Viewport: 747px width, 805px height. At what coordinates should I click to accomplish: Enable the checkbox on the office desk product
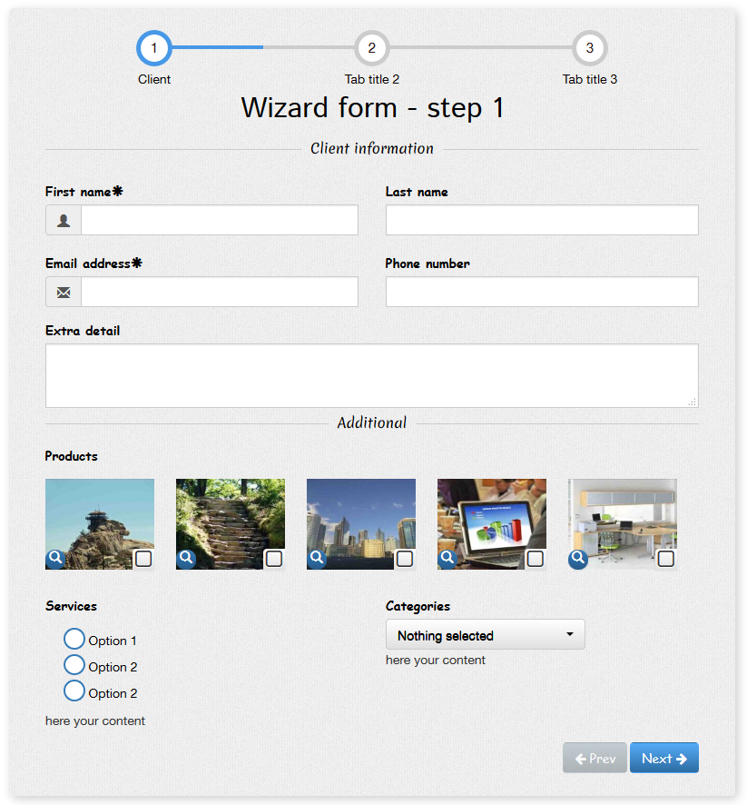pos(665,560)
